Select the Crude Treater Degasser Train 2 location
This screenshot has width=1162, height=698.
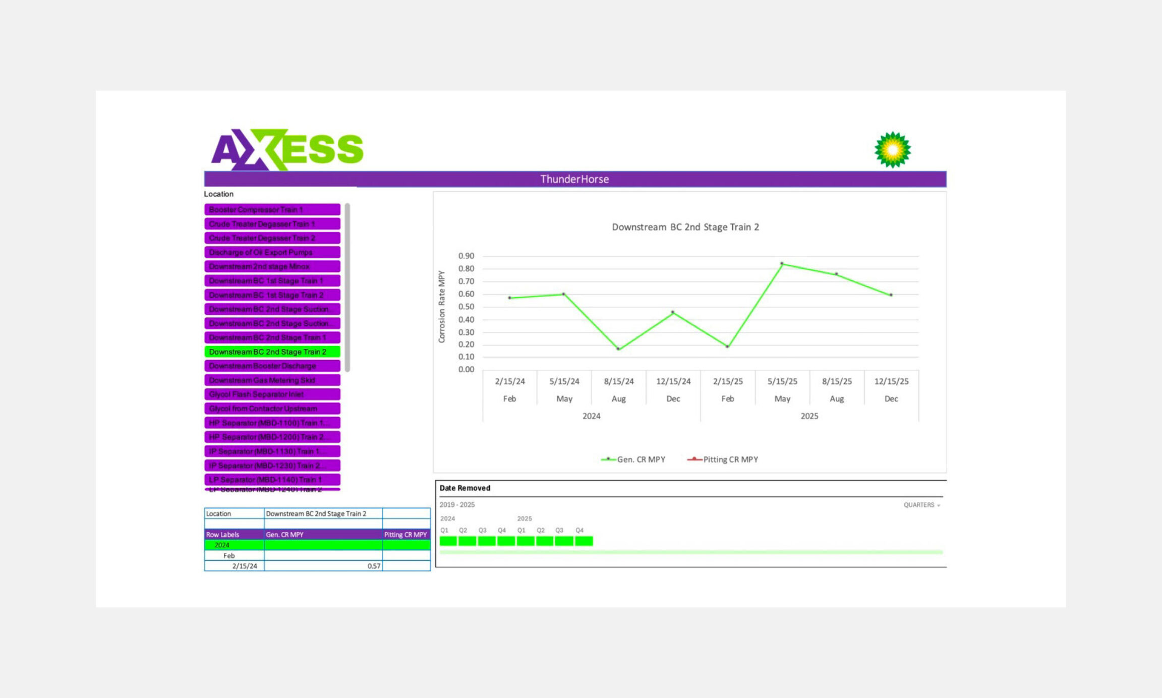pyautogui.click(x=272, y=238)
